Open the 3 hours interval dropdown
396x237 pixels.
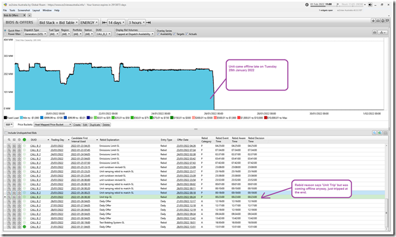pyautogui.click(x=136, y=22)
